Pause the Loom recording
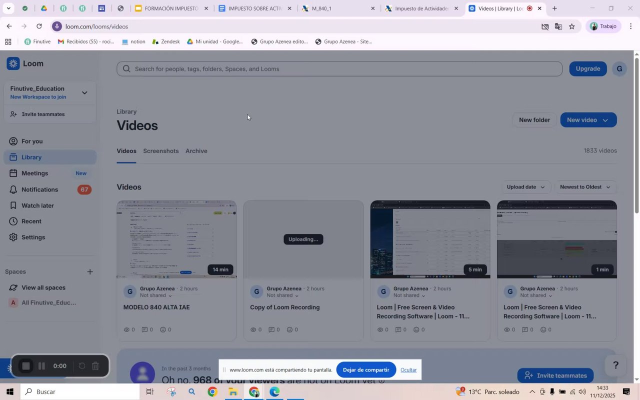This screenshot has width=640, height=400. 42,366
